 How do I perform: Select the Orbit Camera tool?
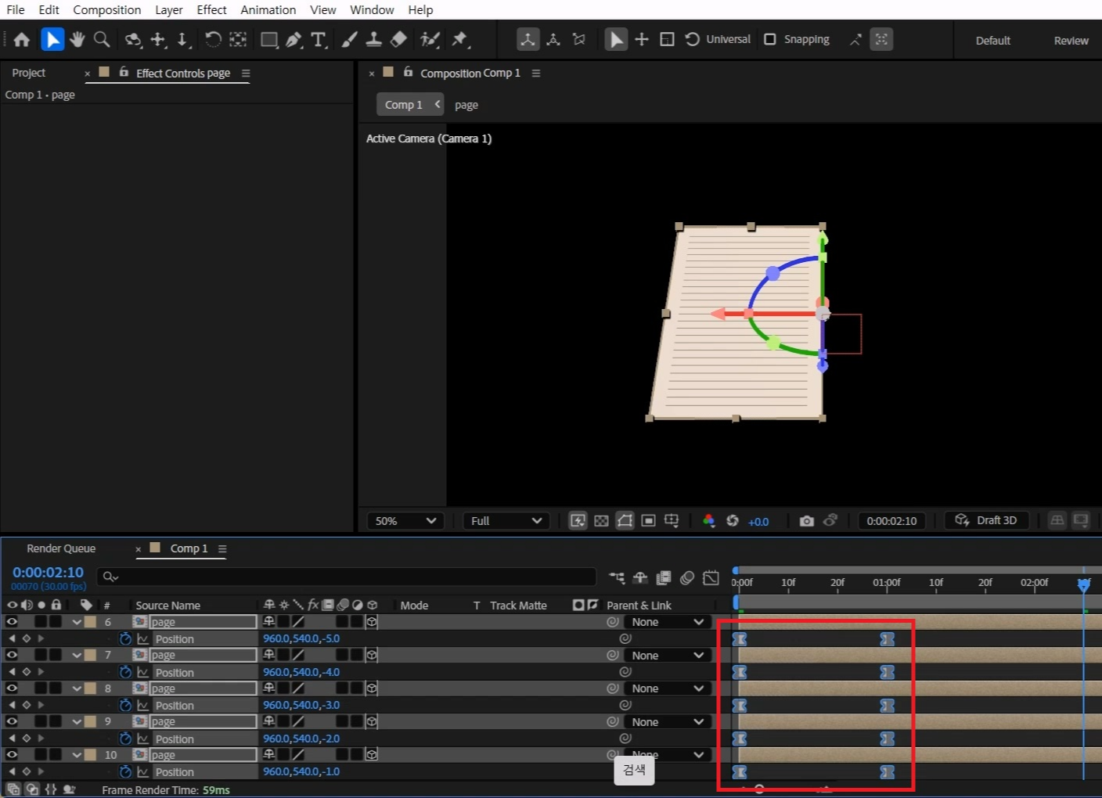click(x=133, y=39)
